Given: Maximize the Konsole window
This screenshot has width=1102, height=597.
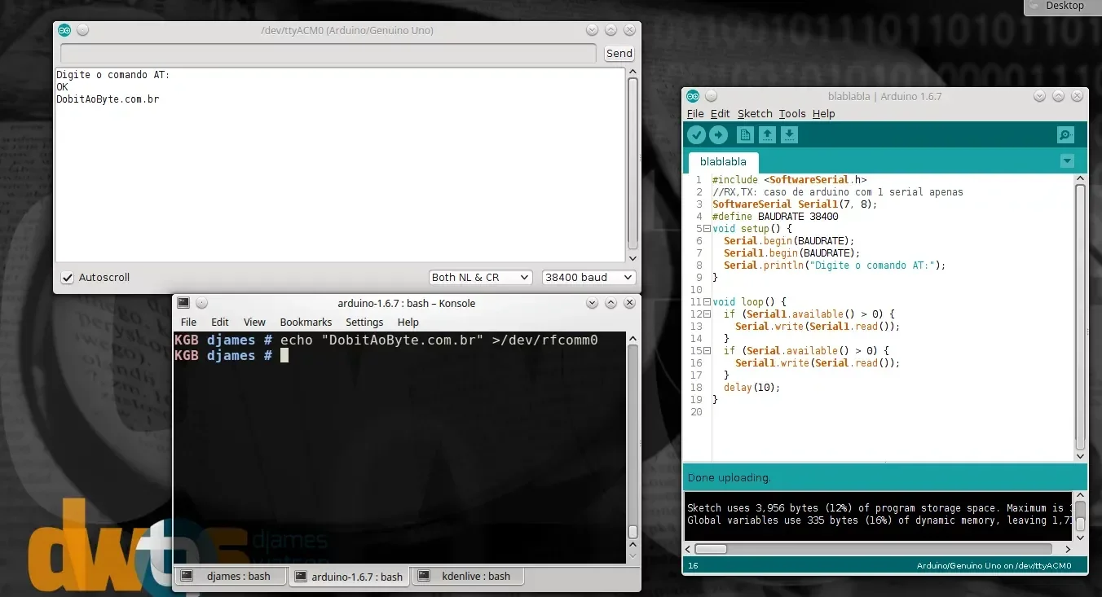Looking at the screenshot, I should tap(611, 303).
